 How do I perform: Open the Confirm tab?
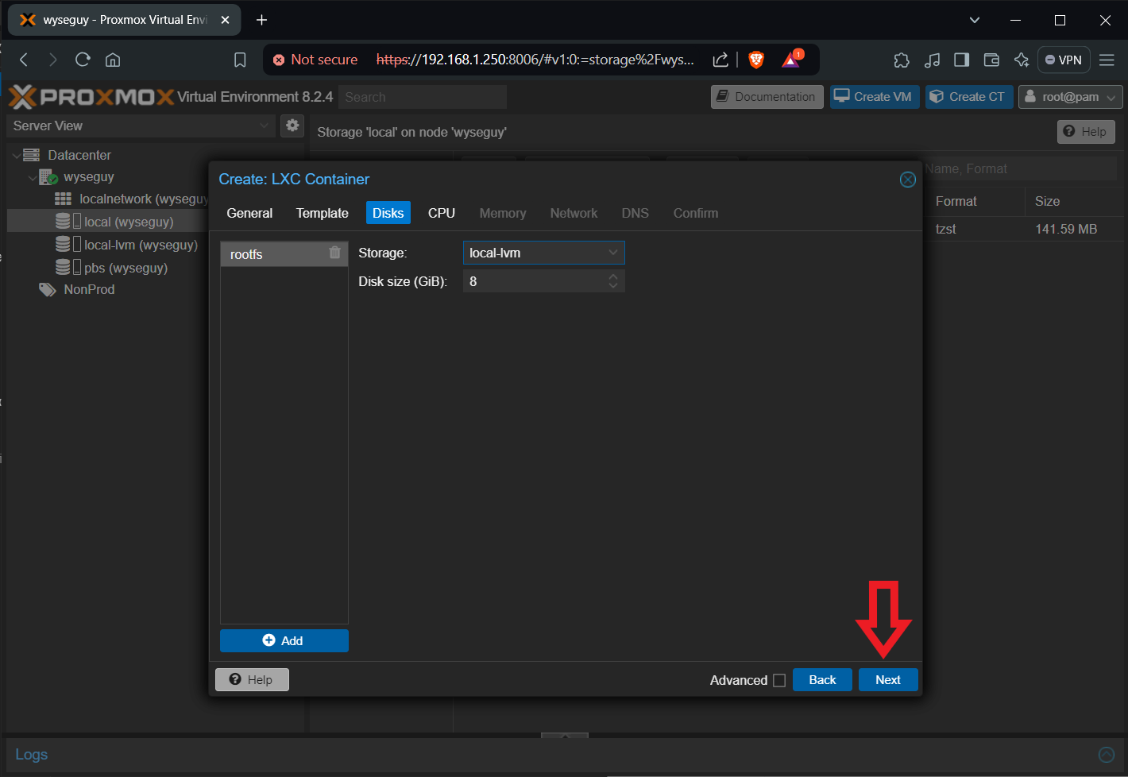(x=696, y=213)
